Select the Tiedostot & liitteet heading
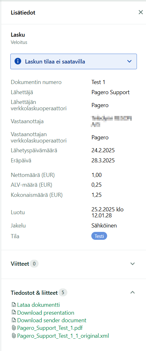This screenshot has height=351, width=146. click(34, 292)
